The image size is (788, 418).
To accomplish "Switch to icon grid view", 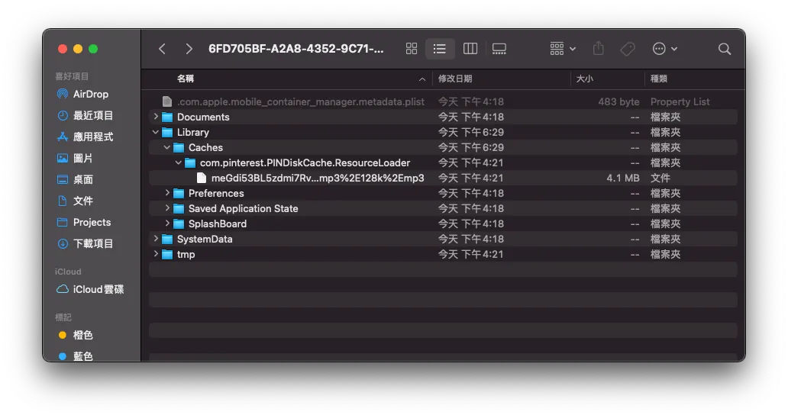I will pos(412,49).
